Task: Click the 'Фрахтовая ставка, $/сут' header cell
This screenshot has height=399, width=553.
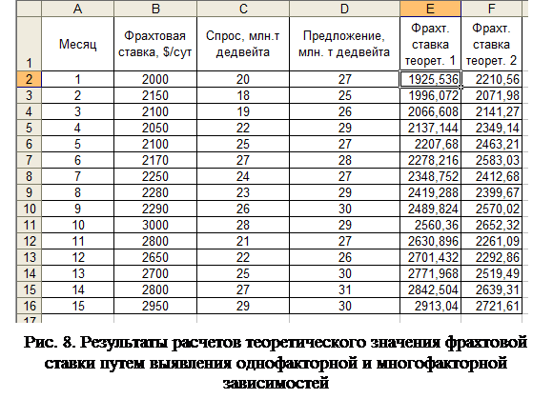Action: tap(155, 44)
